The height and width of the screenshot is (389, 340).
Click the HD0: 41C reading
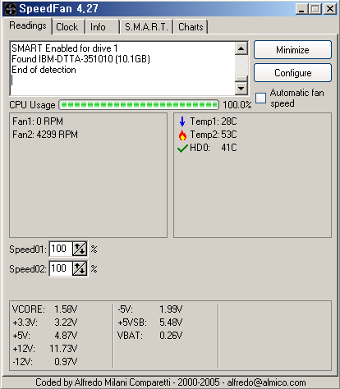pos(214,148)
